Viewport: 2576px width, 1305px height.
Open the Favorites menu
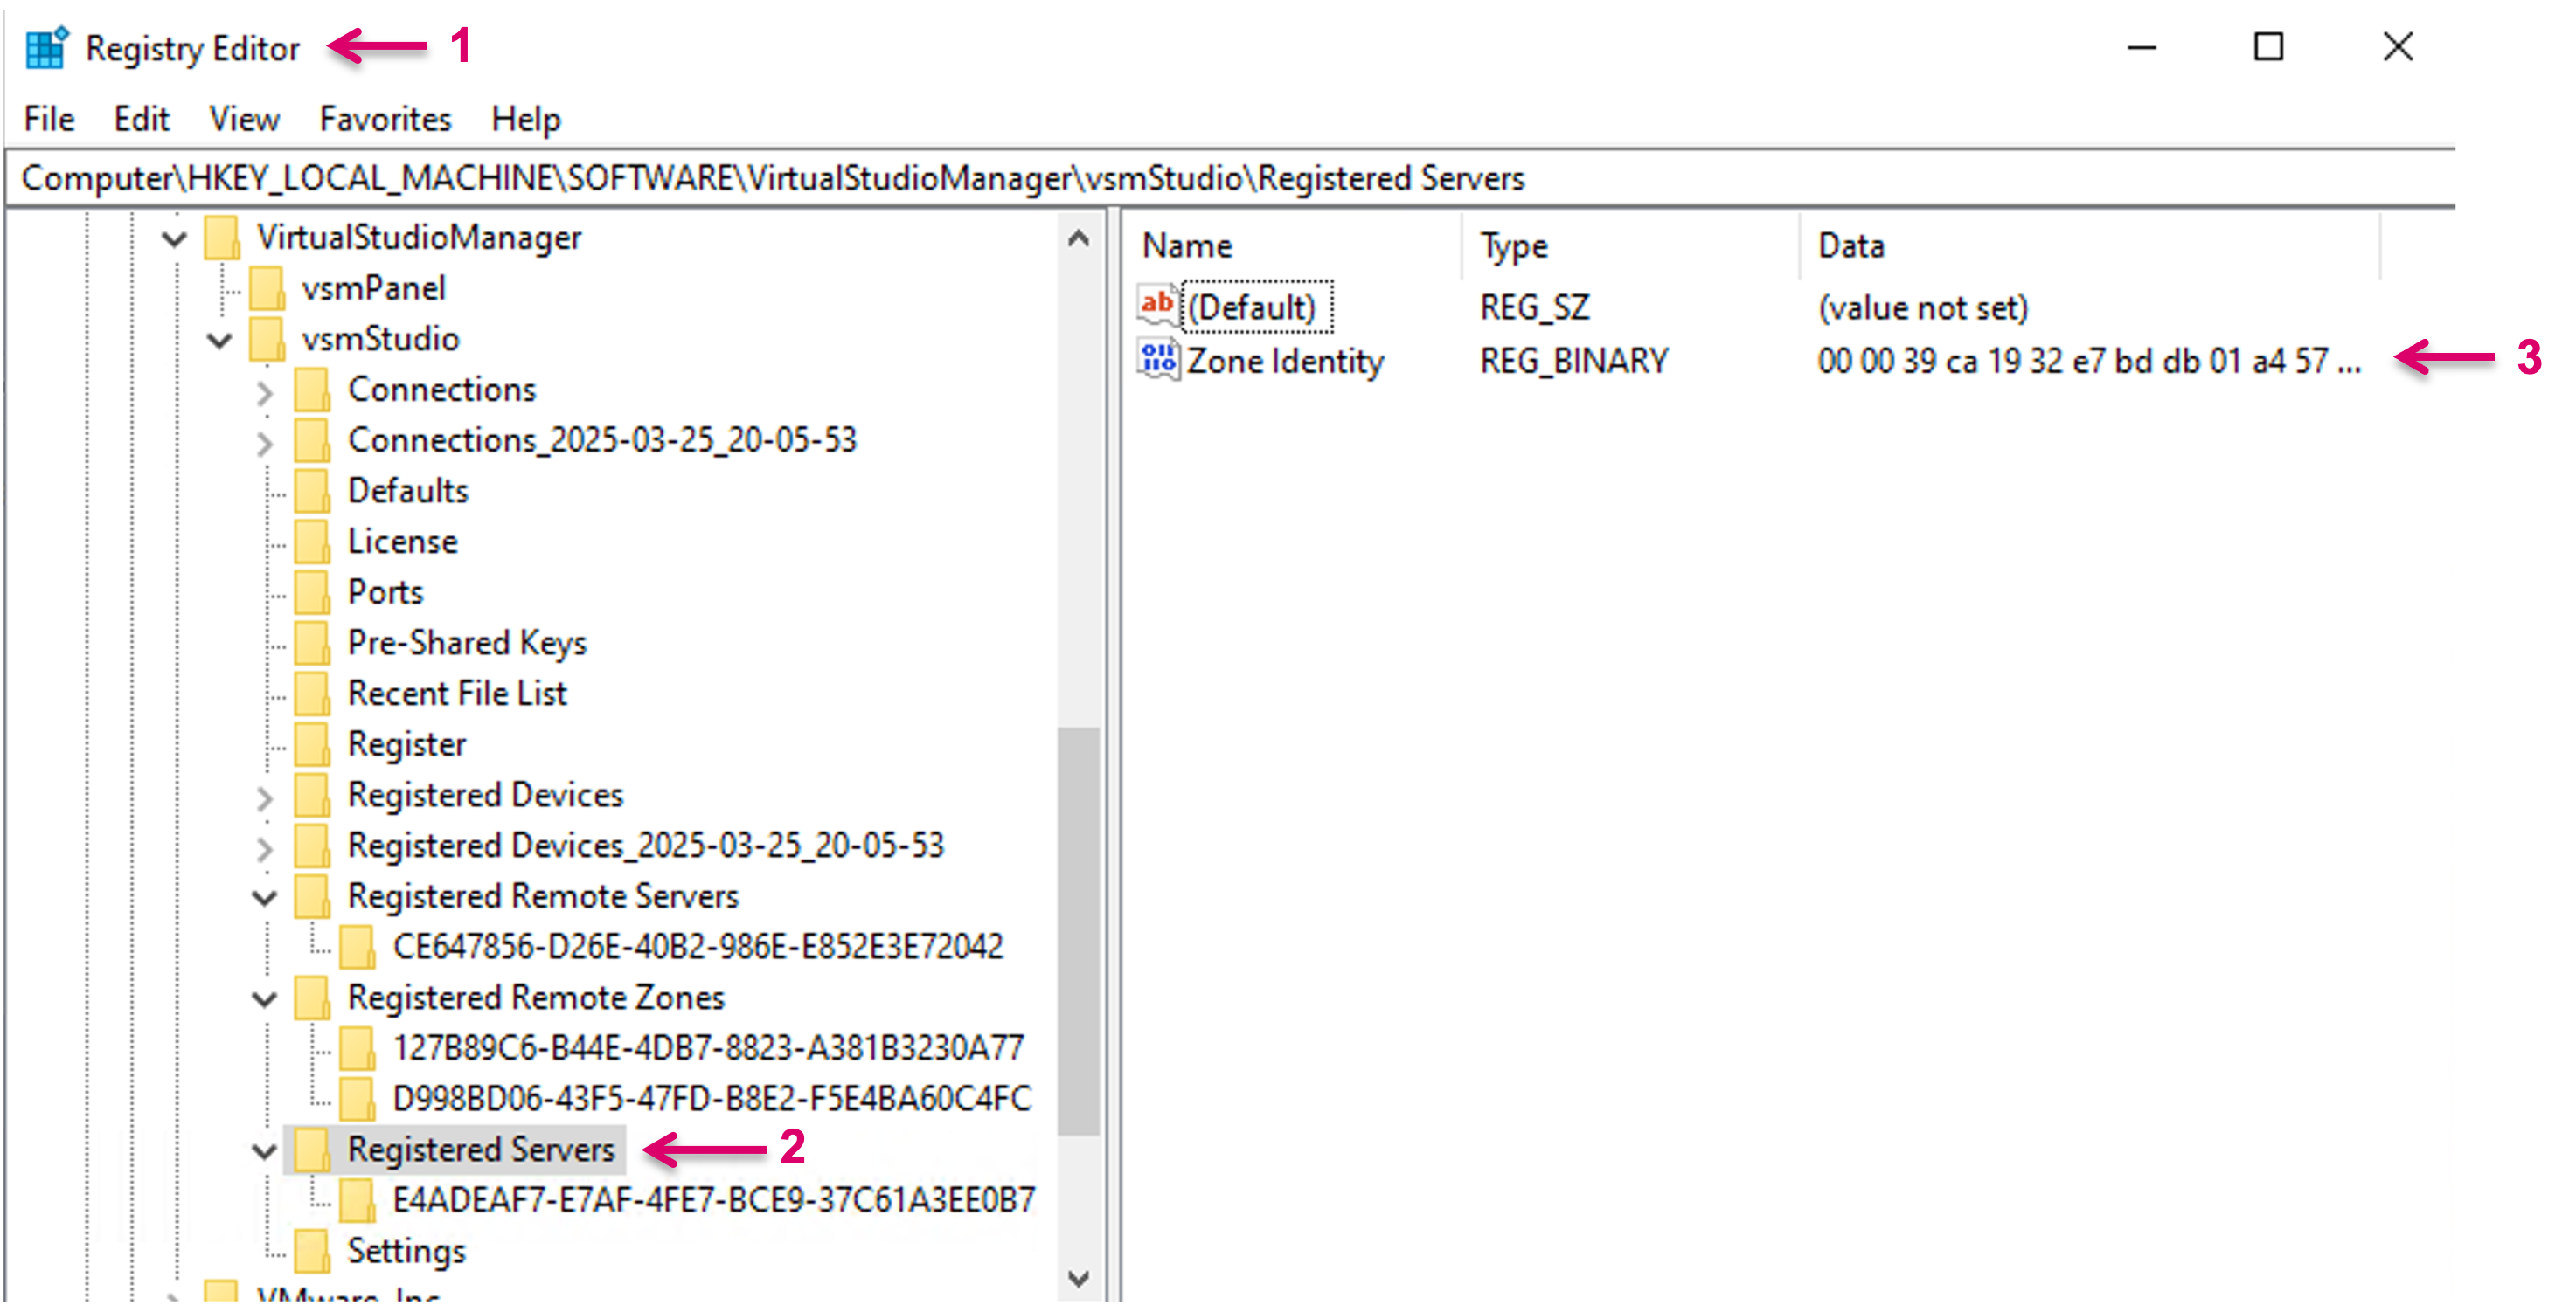point(385,119)
